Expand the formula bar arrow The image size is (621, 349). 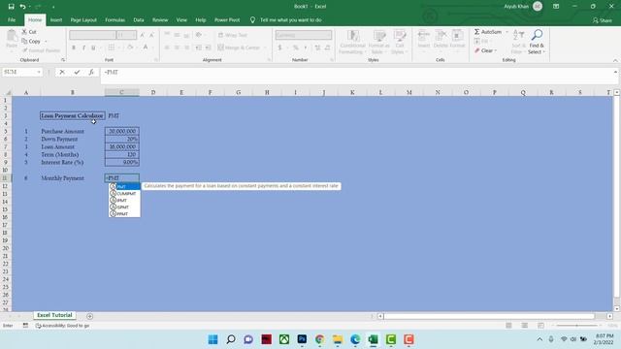[x=615, y=72]
